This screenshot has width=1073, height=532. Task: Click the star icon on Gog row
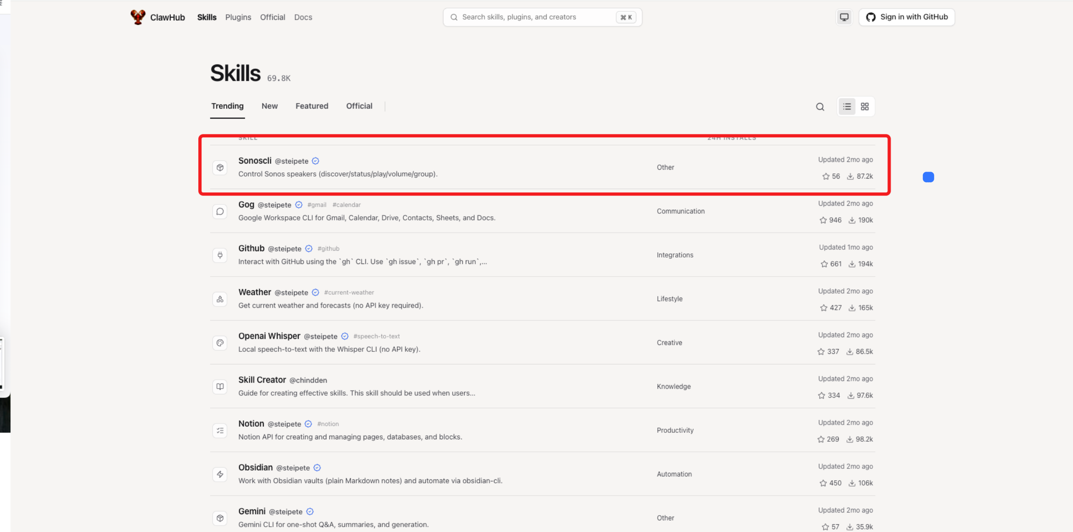click(823, 220)
